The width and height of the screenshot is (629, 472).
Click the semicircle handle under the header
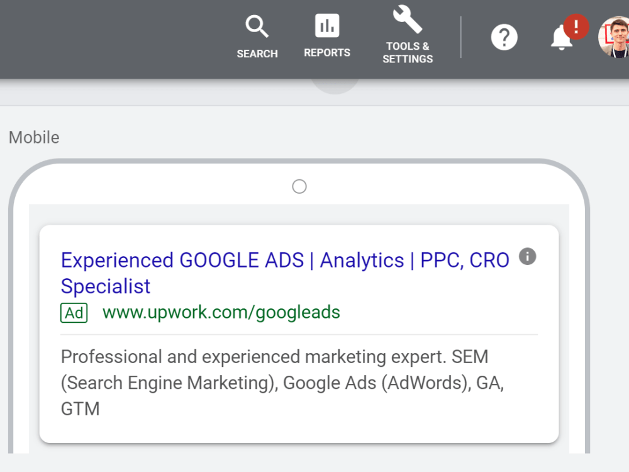click(x=335, y=86)
